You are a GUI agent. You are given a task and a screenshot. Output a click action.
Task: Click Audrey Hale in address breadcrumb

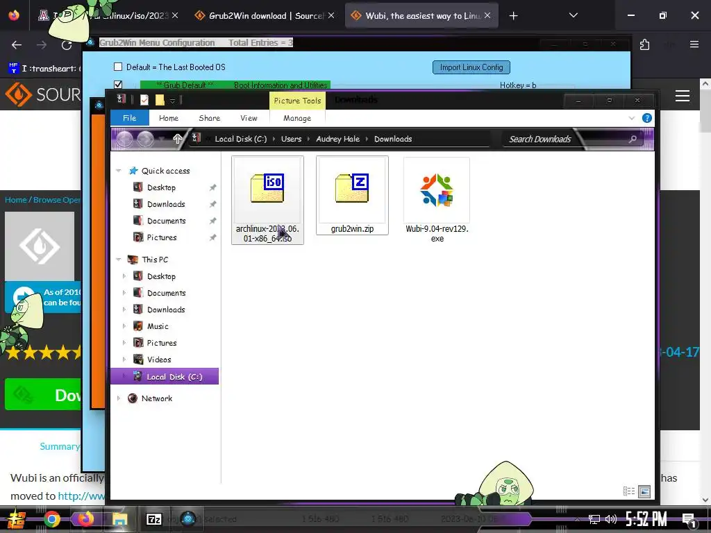click(x=338, y=139)
